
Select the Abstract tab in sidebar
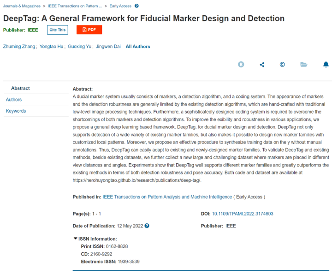pos(20,88)
